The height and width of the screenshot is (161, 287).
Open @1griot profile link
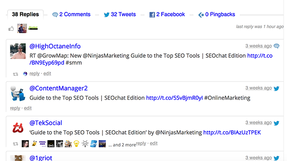41,158
